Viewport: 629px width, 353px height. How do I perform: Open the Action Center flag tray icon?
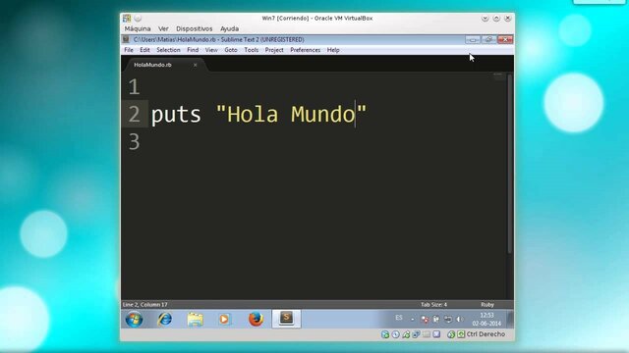point(436,319)
